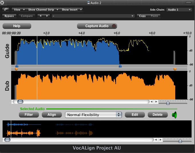The image size is (195, 153).
Task: Click the Compare button
Action: point(27,16)
